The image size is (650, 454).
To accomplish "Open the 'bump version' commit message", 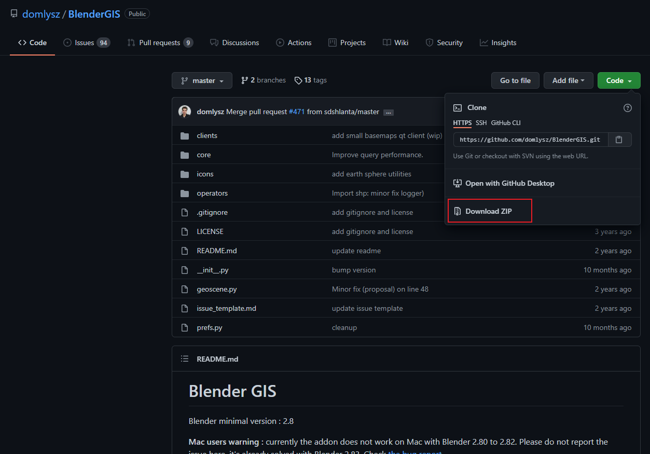I will coord(354,270).
